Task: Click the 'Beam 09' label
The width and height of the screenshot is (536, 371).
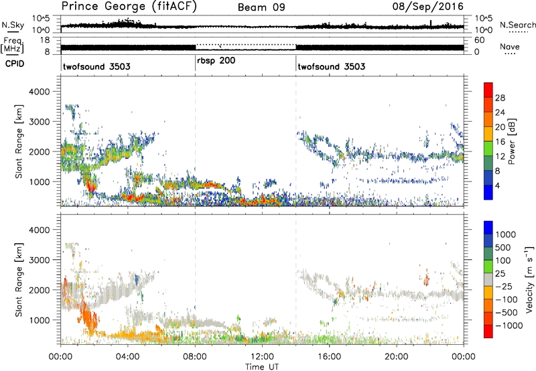Action: (261, 7)
